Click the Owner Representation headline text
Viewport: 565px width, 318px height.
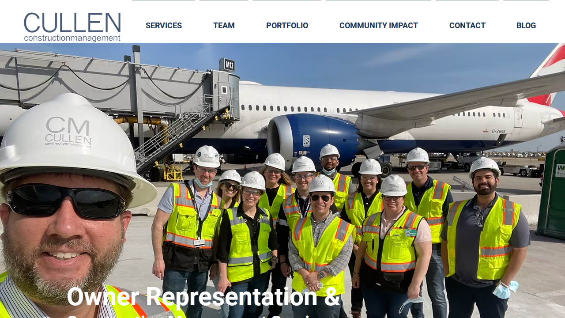point(203,296)
